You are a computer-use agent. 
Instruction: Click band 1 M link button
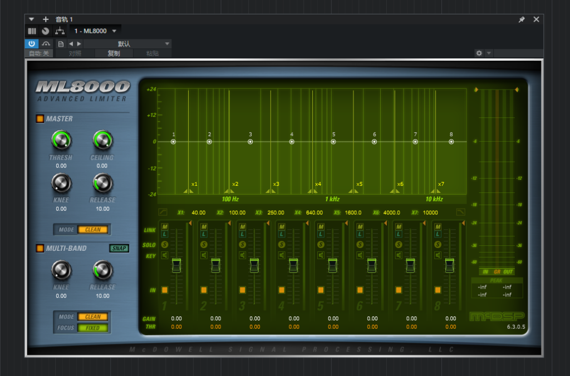165,227
